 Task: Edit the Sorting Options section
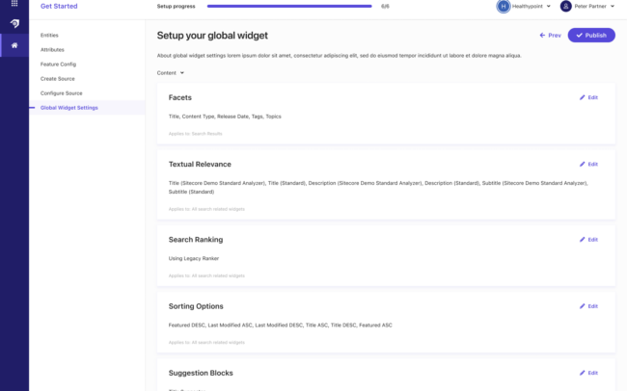pyautogui.click(x=588, y=306)
